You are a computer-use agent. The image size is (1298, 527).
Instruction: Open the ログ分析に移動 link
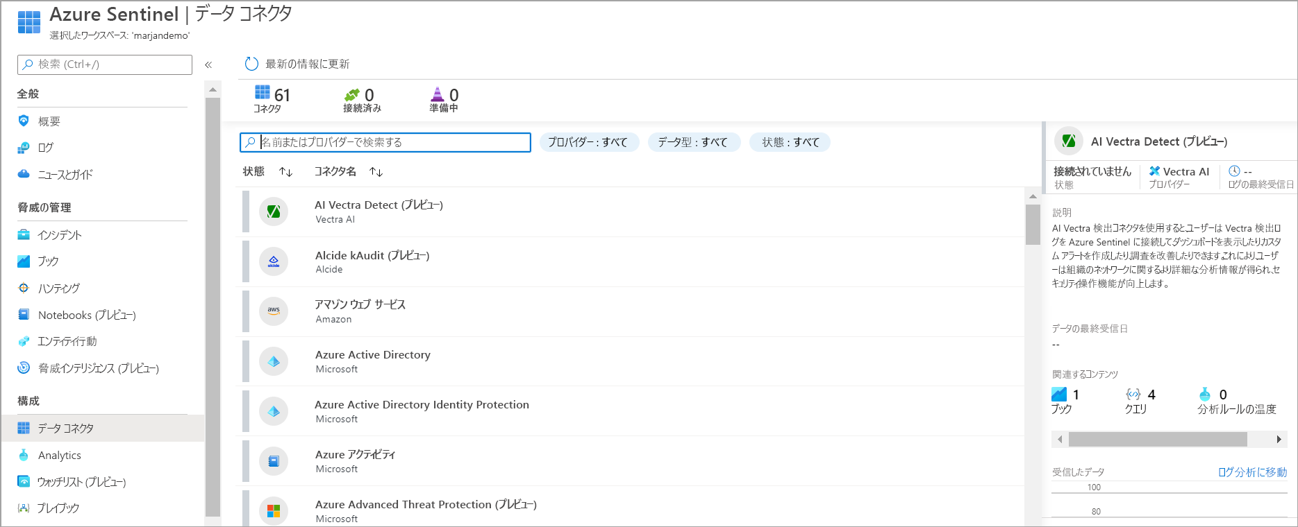[x=1252, y=472]
